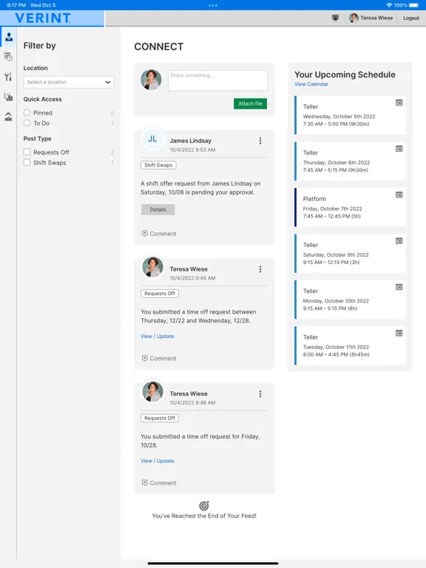Check the Requests Off checkbox

(x=27, y=152)
